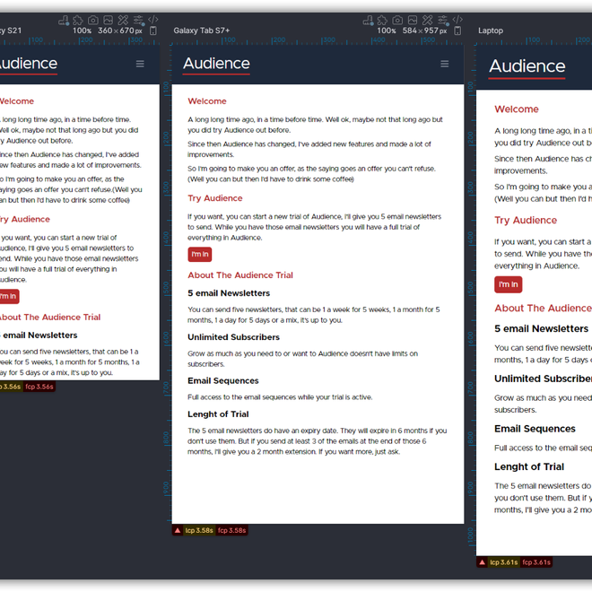Click the 584 width value in the Galaxy Tab S7+ pane
This screenshot has width=592, height=592.
click(410, 30)
